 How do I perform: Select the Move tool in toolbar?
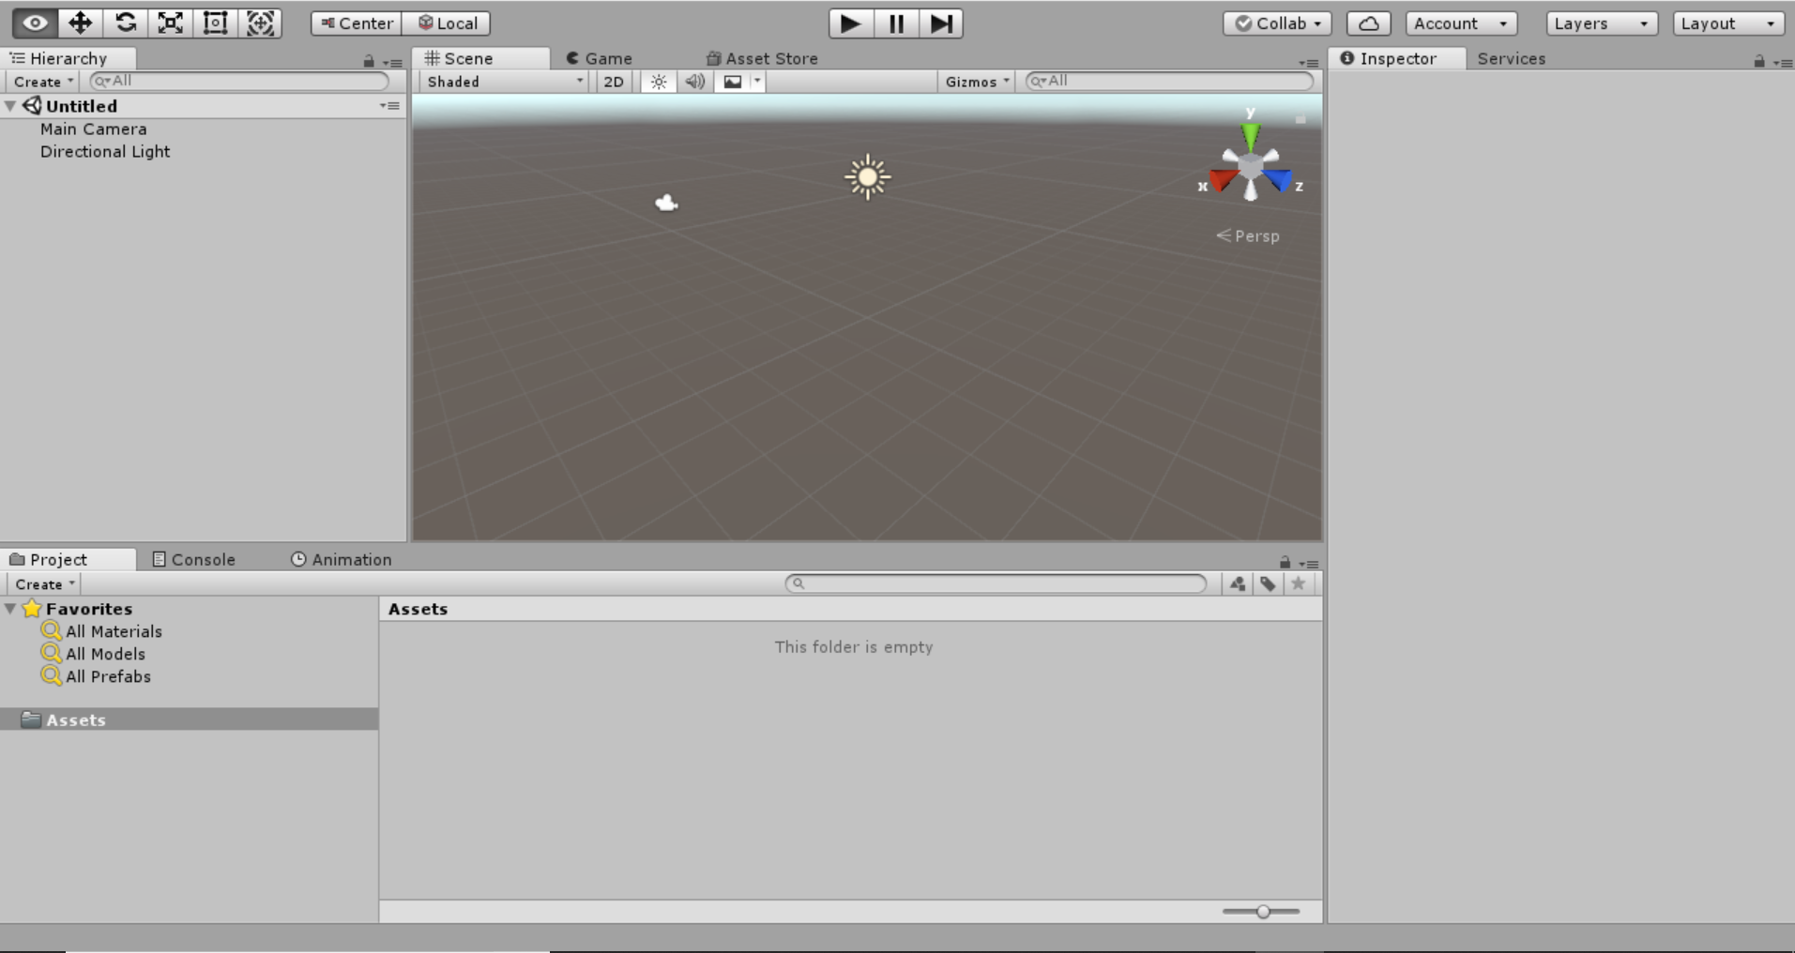click(80, 23)
